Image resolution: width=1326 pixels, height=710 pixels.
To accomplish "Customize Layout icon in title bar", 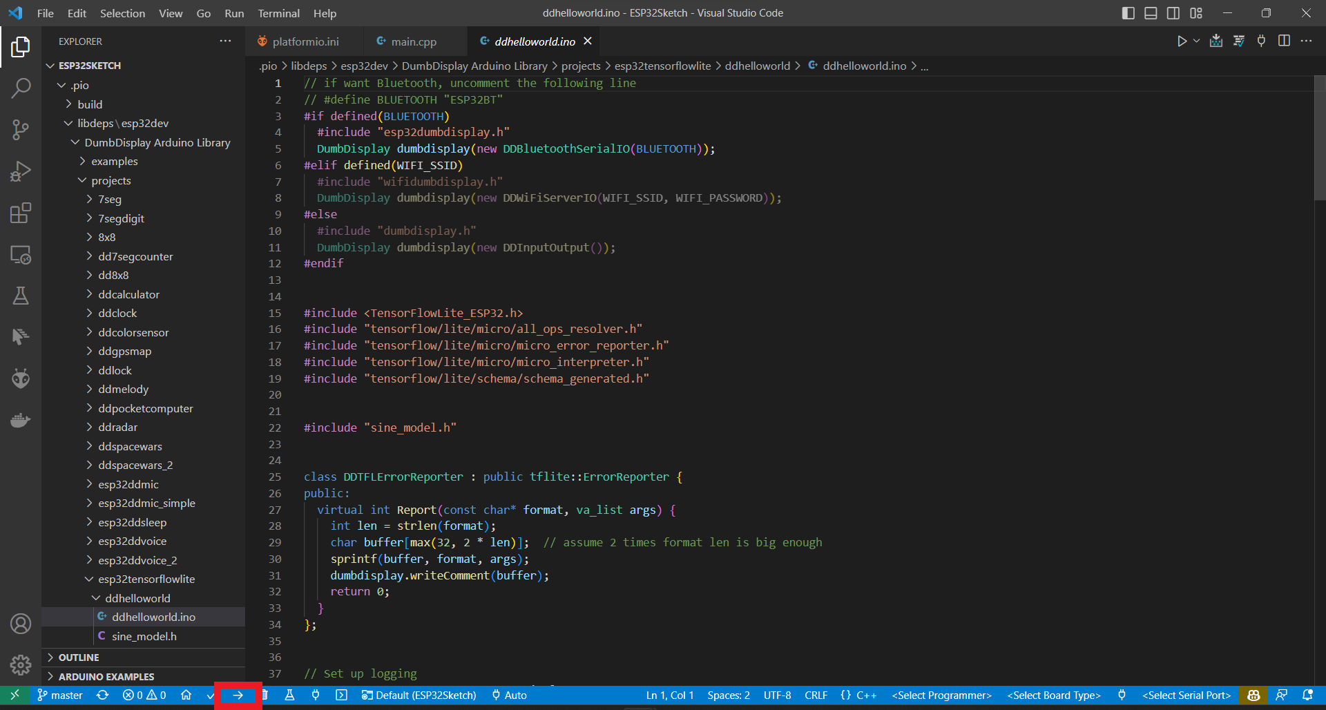I will tap(1196, 13).
